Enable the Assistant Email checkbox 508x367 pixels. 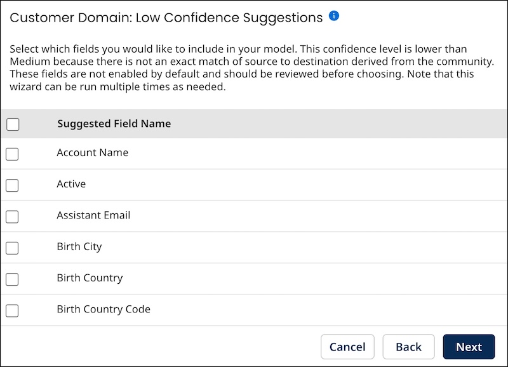pyautogui.click(x=11, y=216)
